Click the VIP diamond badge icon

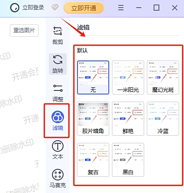pyautogui.click(x=55, y=7)
